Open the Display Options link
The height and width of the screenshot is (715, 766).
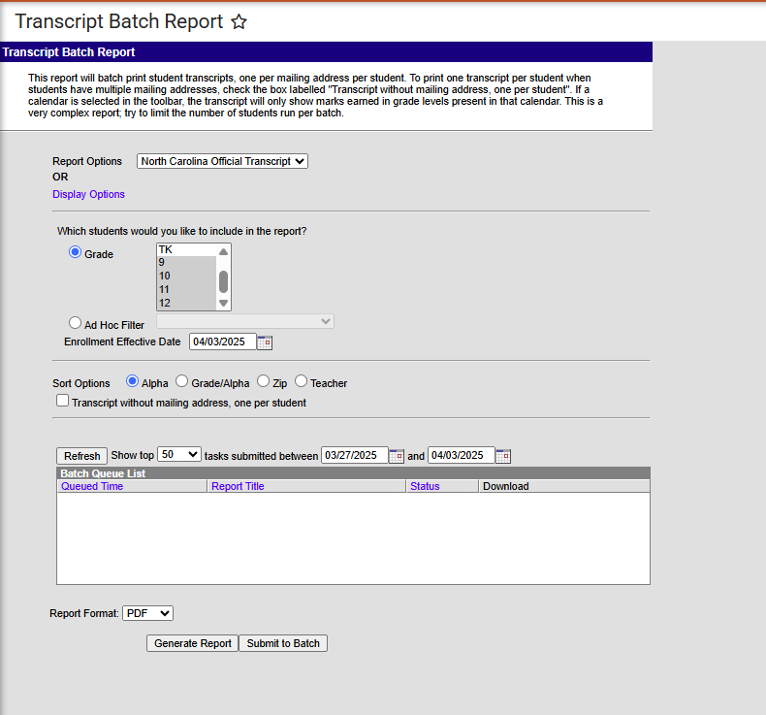point(88,194)
